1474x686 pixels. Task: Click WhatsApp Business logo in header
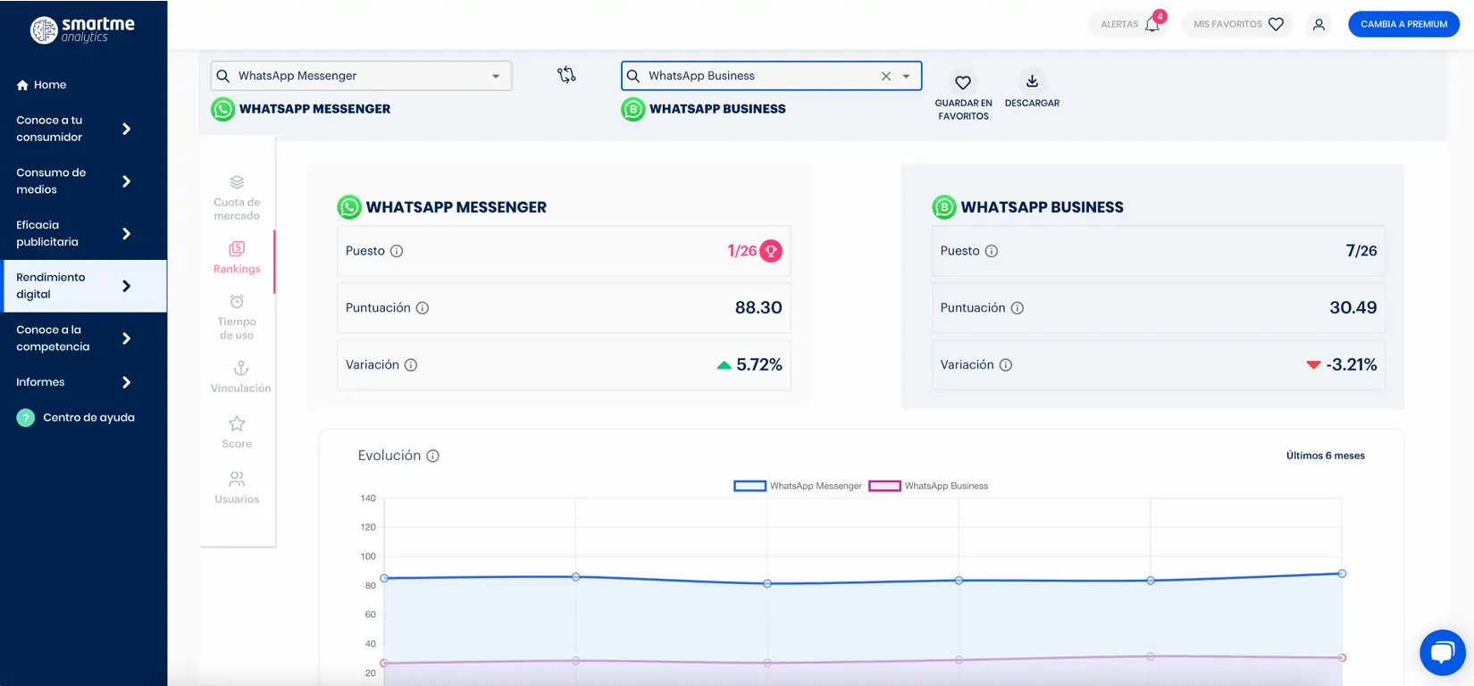pyautogui.click(x=633, y=109)
